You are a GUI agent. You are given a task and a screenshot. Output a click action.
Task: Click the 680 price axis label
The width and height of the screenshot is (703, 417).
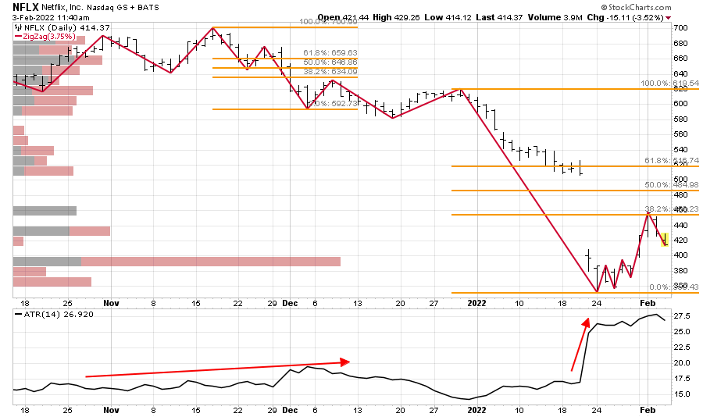click(x=680, y=44)
